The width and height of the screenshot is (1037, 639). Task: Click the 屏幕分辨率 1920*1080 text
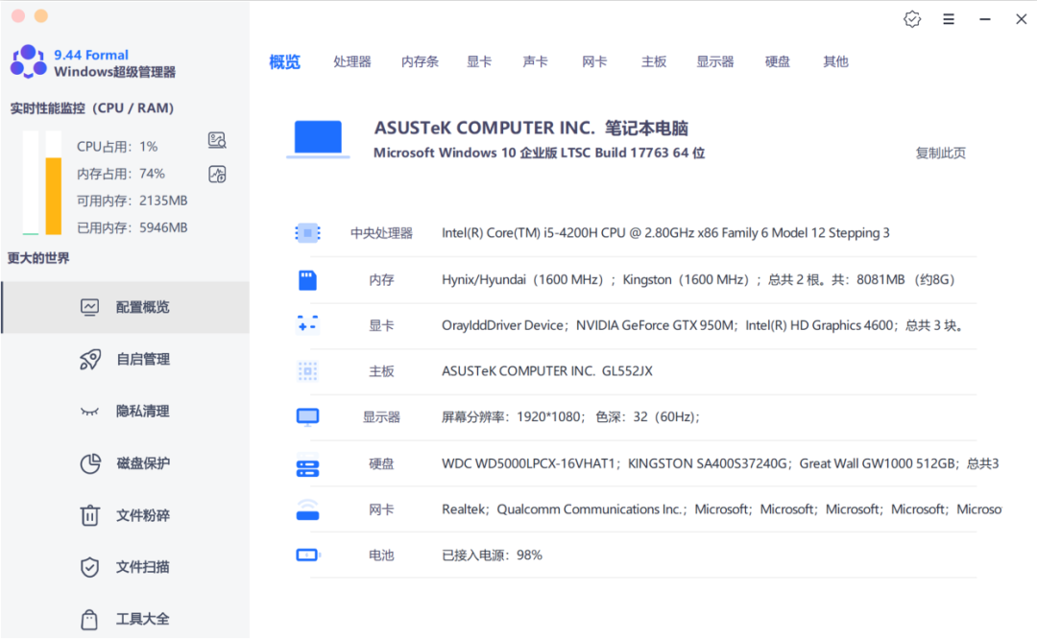coord(570,417)
